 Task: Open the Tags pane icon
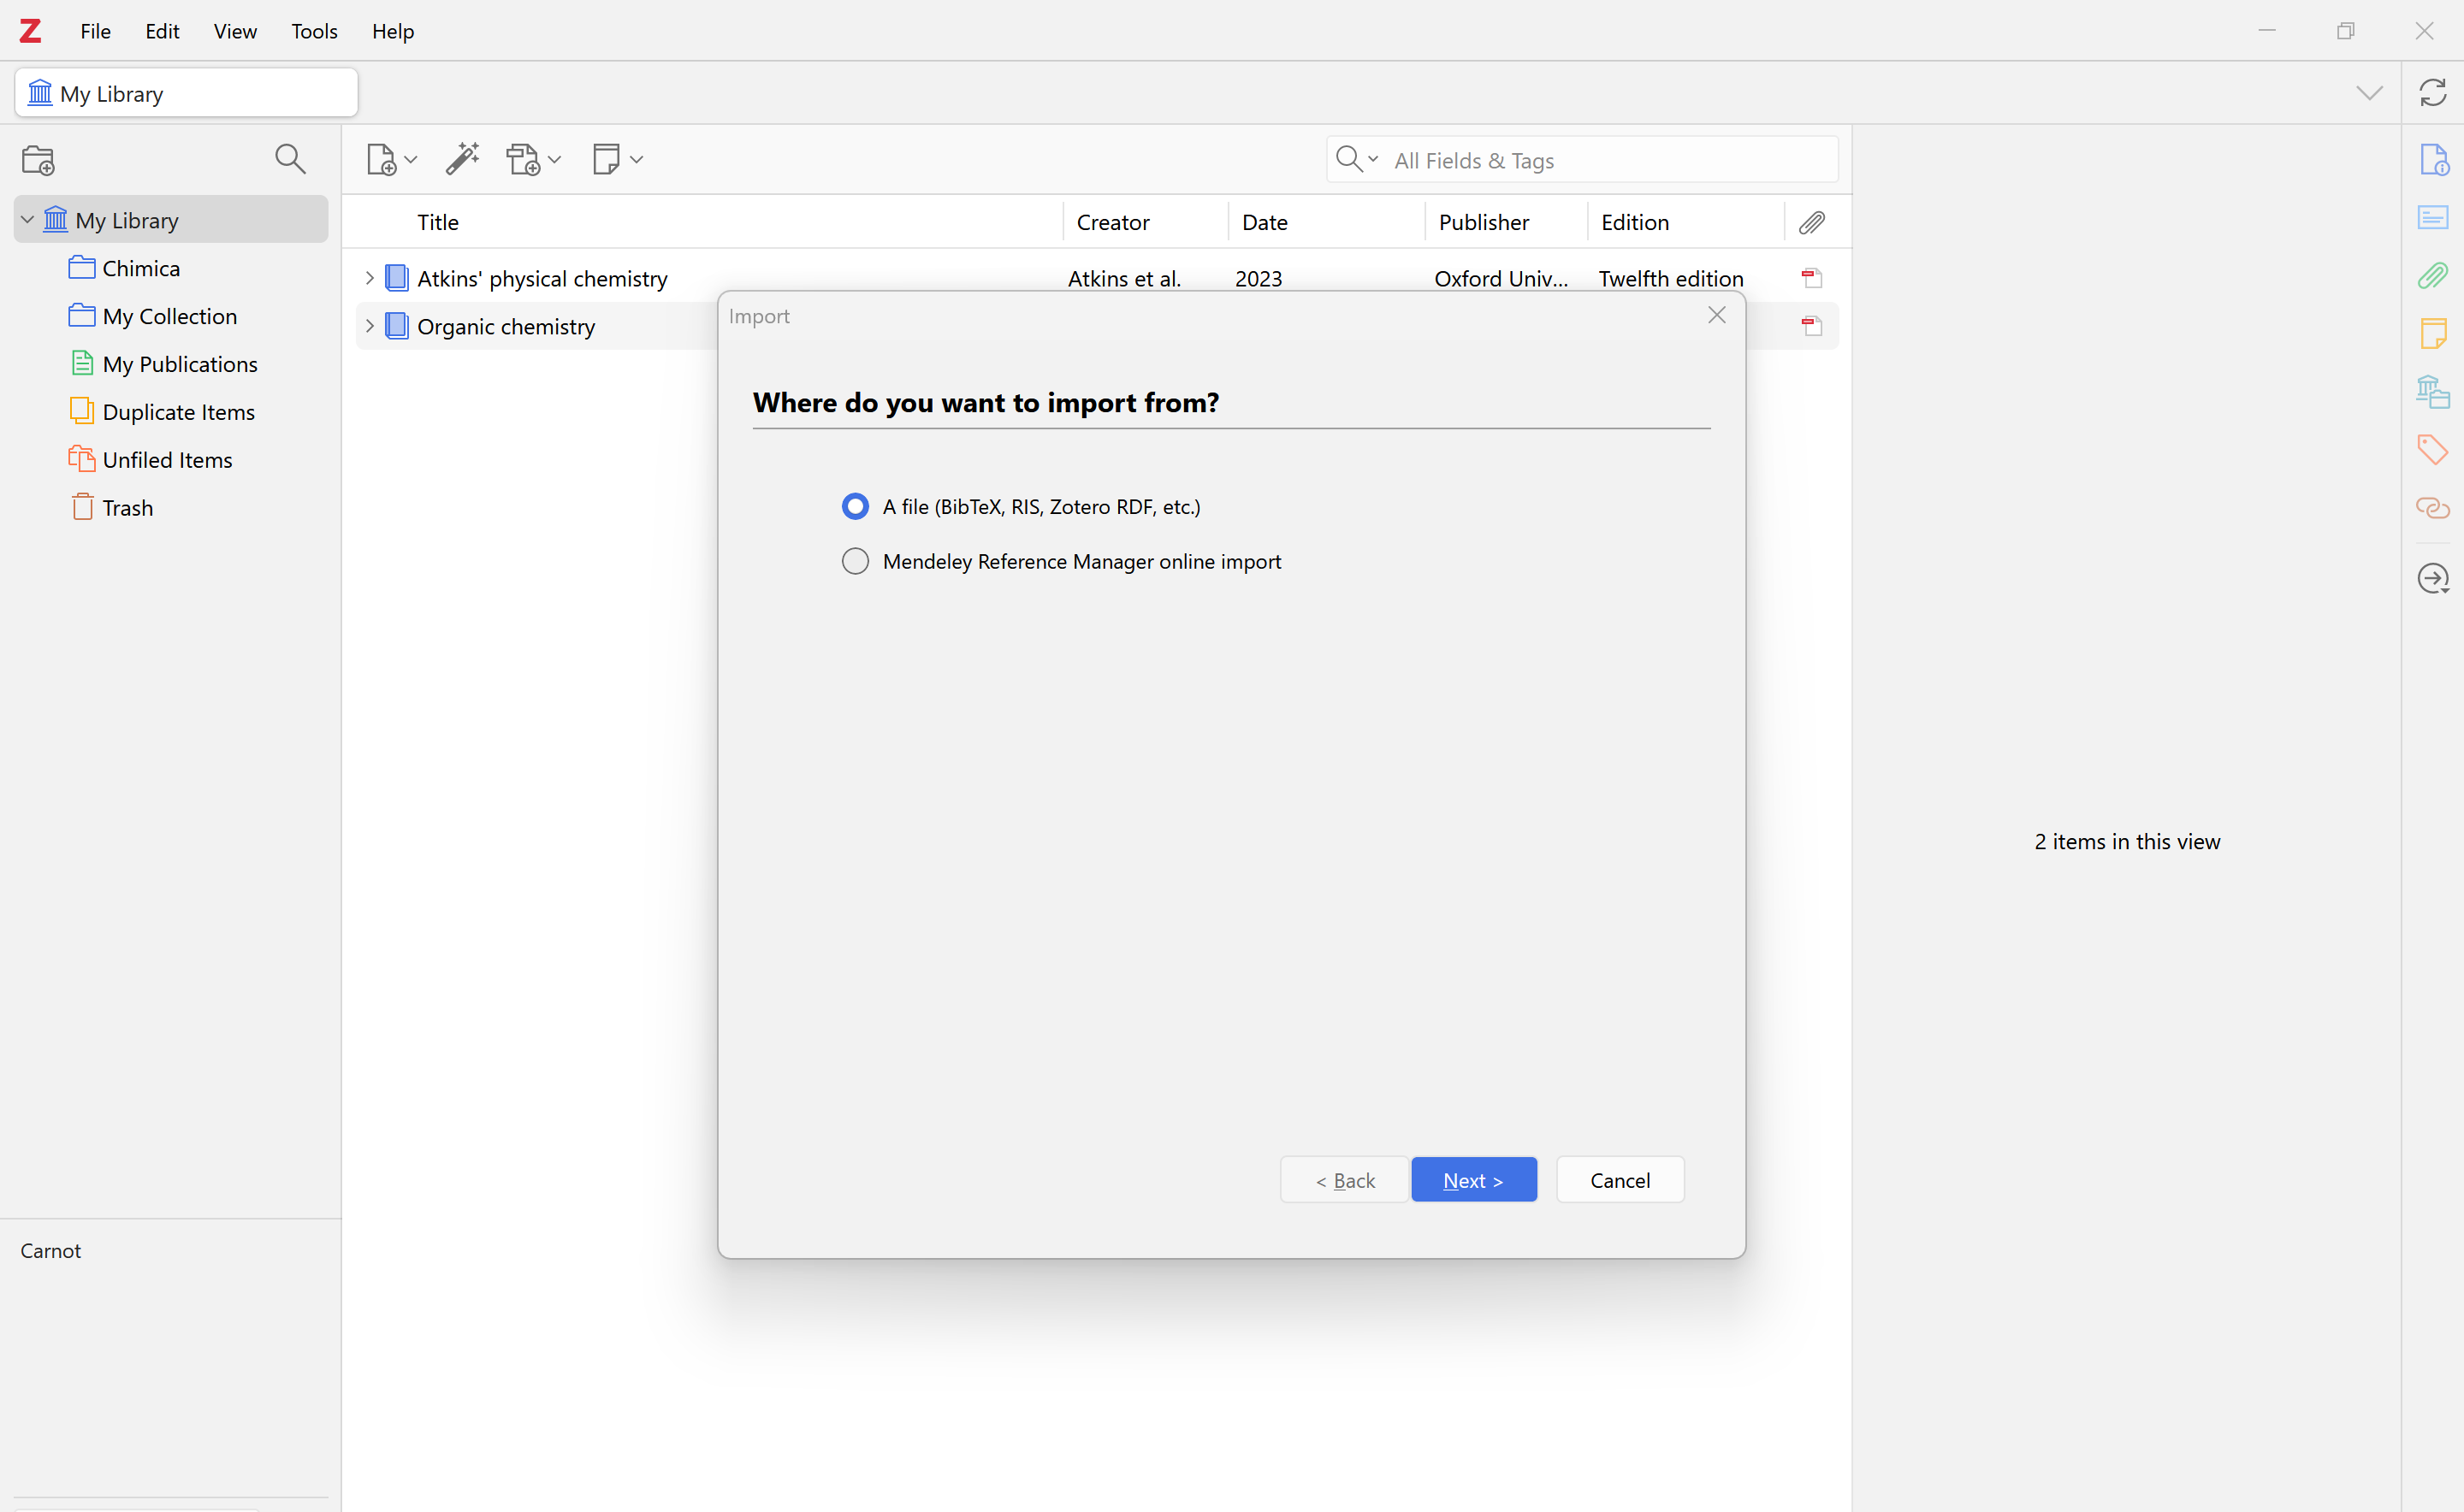2432,449
